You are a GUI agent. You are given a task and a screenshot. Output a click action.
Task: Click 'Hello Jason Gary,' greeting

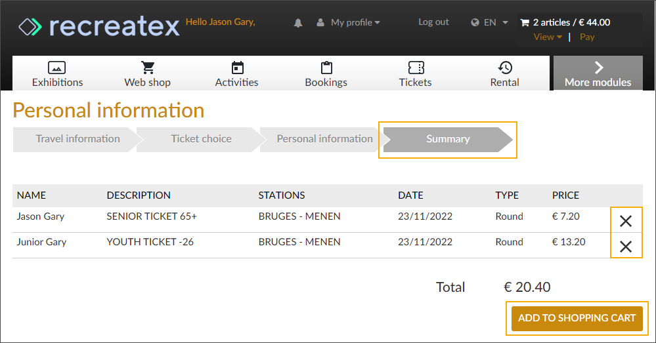point(221,22)
